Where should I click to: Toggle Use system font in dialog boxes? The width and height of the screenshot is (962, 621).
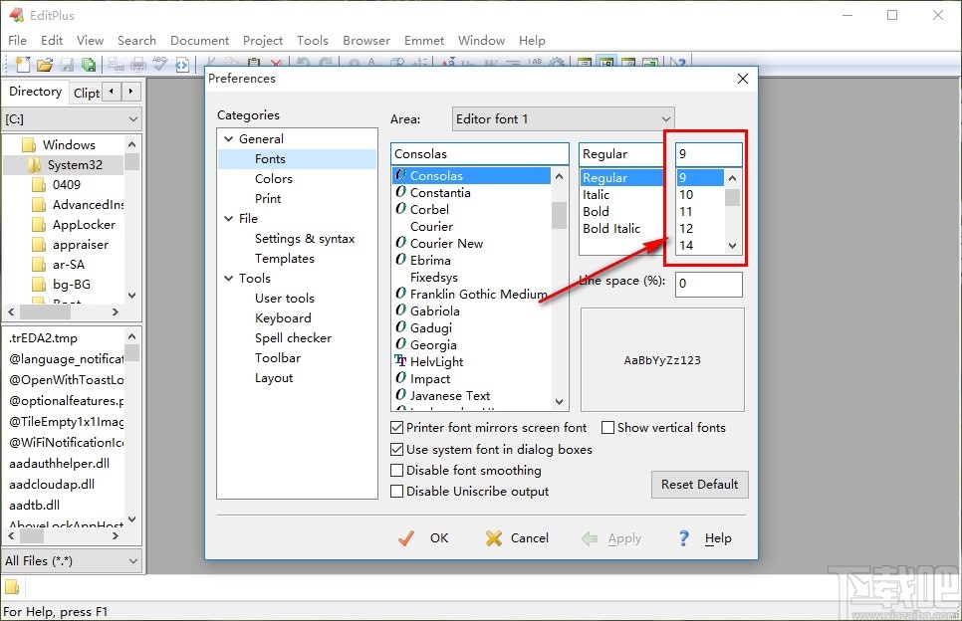coord(397,450)
